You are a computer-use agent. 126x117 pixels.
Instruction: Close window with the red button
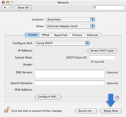(x=3, y=2)
